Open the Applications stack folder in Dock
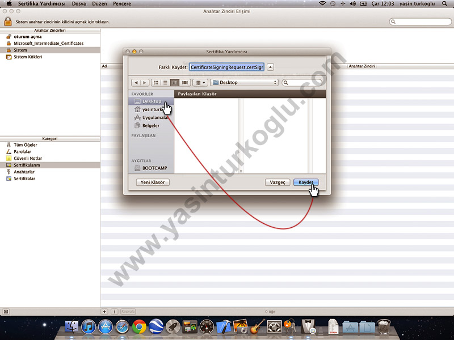The width and height of the screenshot is (454, 340). pyautogui.click(x=350, y=328)
